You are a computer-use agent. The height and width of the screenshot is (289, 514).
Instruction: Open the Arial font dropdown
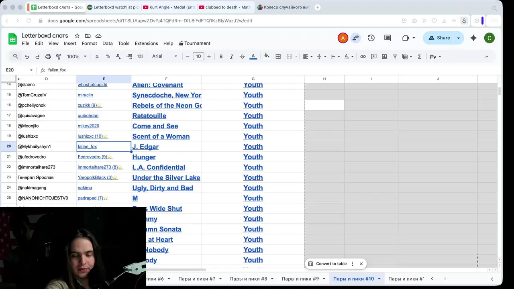(165, 57)
